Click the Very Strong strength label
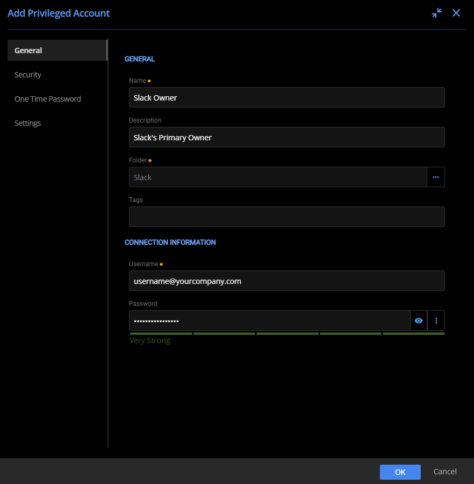Viewport: 474px width, 484px height. coord(149,340)
